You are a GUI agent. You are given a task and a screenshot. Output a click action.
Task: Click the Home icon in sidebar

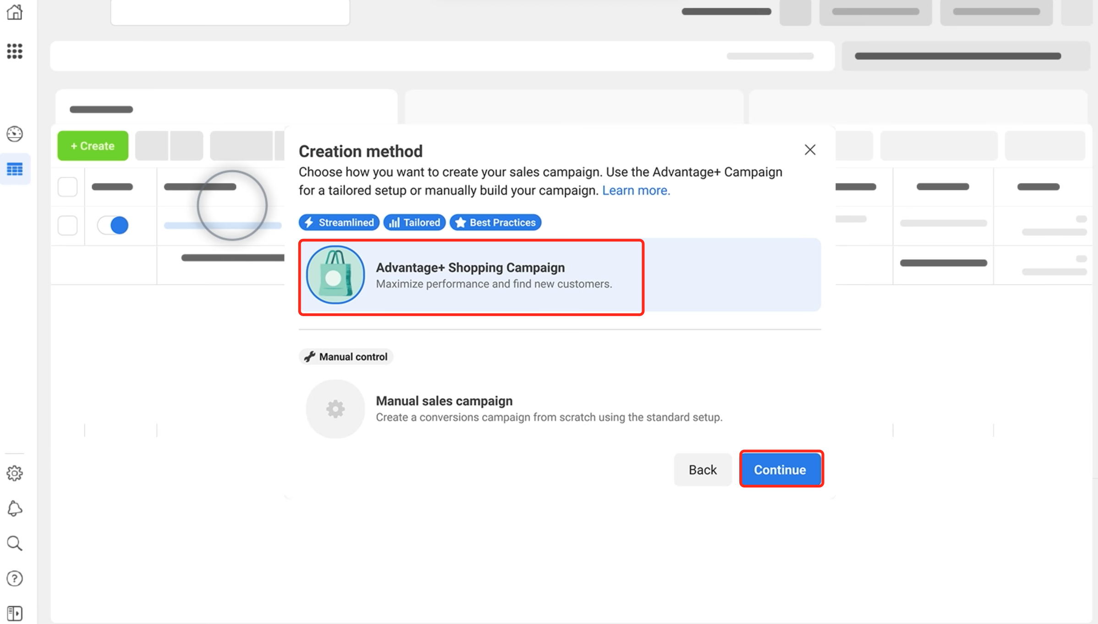tap(15, 12)
